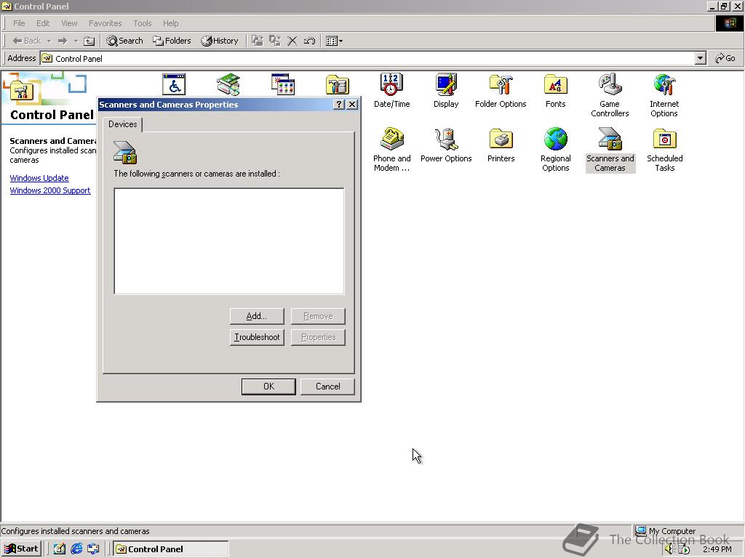Open the Add/Remove Programs icon
745x558 pixels.
point(283,84)
